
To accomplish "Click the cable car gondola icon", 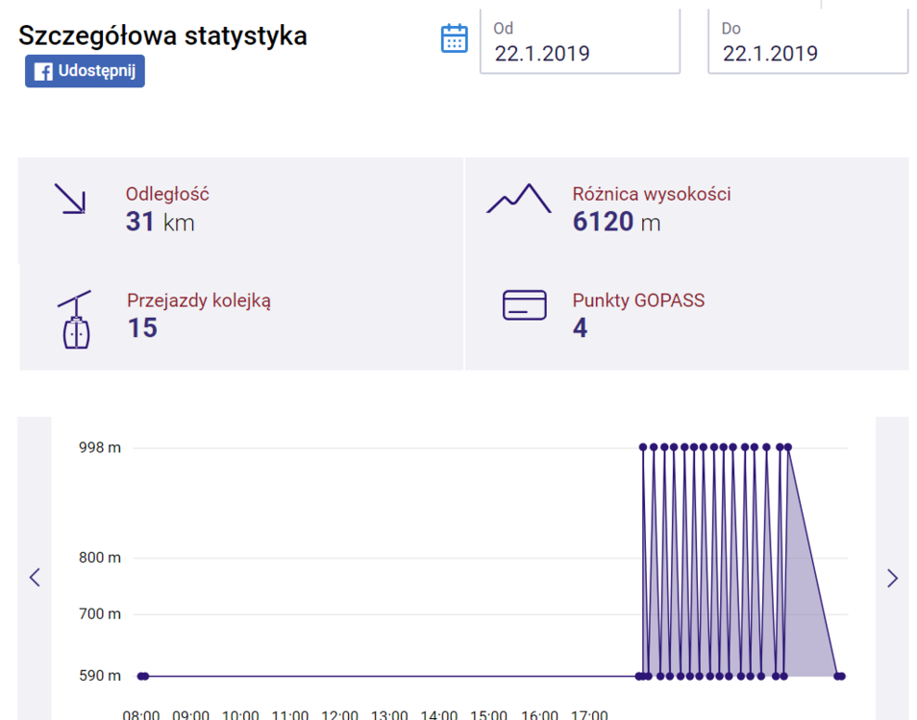I will coord(76,320).
